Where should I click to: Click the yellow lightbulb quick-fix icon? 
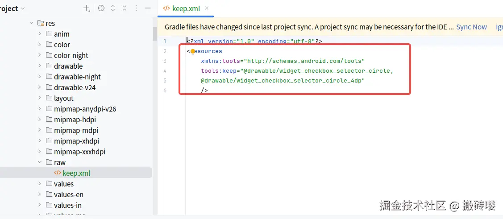(193, 52)
